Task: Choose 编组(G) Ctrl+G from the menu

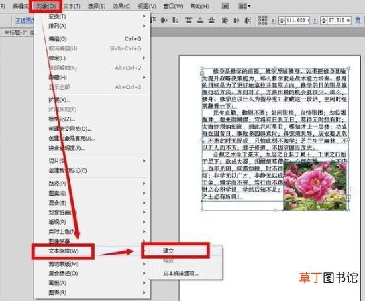Action: pos(92,39)
